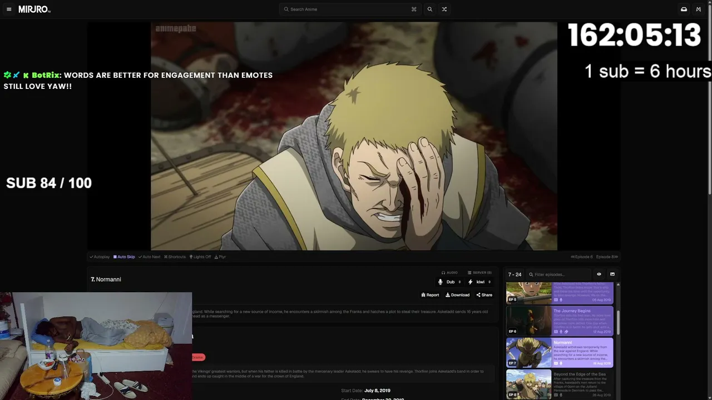Viewport: 712px width, 400px height.
Task: Select the Normanni title in episode list
Action: pyautogui.click(x=562, y=343)
